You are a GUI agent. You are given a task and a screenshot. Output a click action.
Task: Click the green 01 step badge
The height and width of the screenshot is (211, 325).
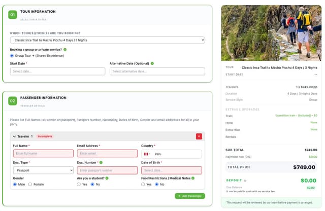tap(13, 15)
